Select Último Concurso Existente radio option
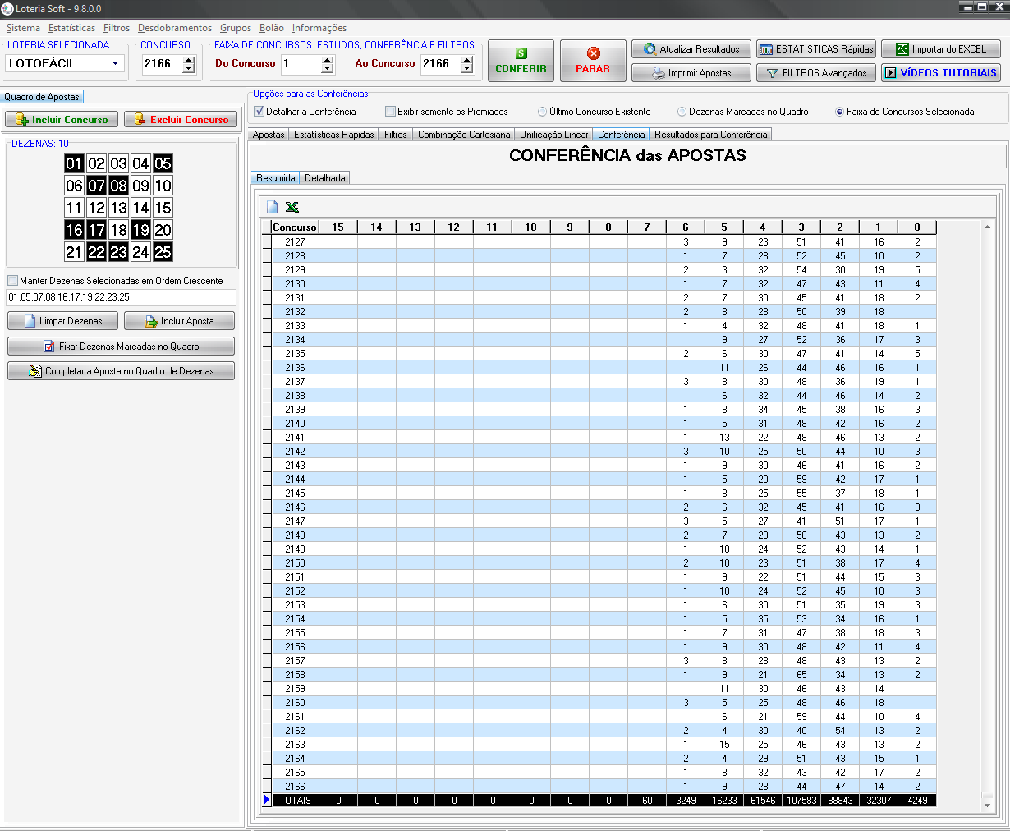 pyautogui.click(x=543, y=112)
